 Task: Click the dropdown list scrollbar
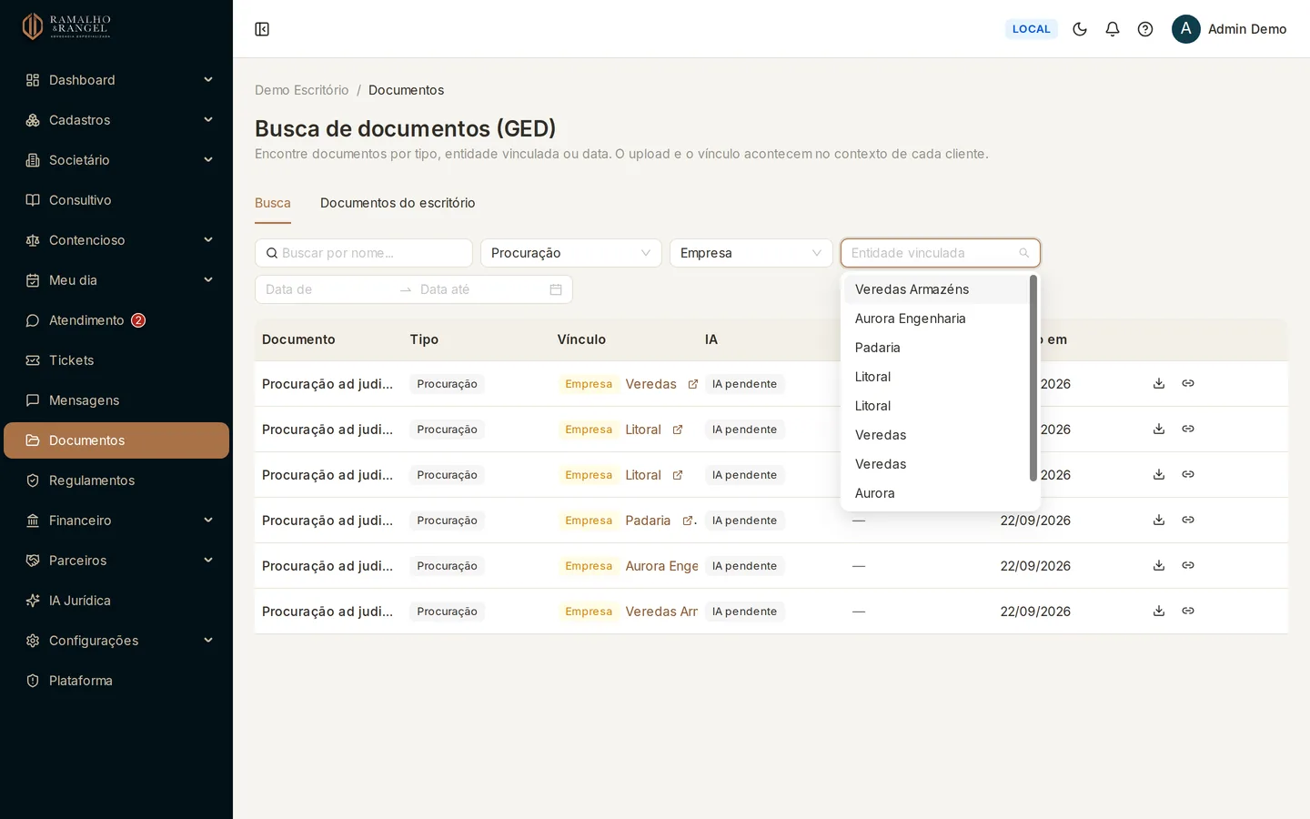(1033, 378)
